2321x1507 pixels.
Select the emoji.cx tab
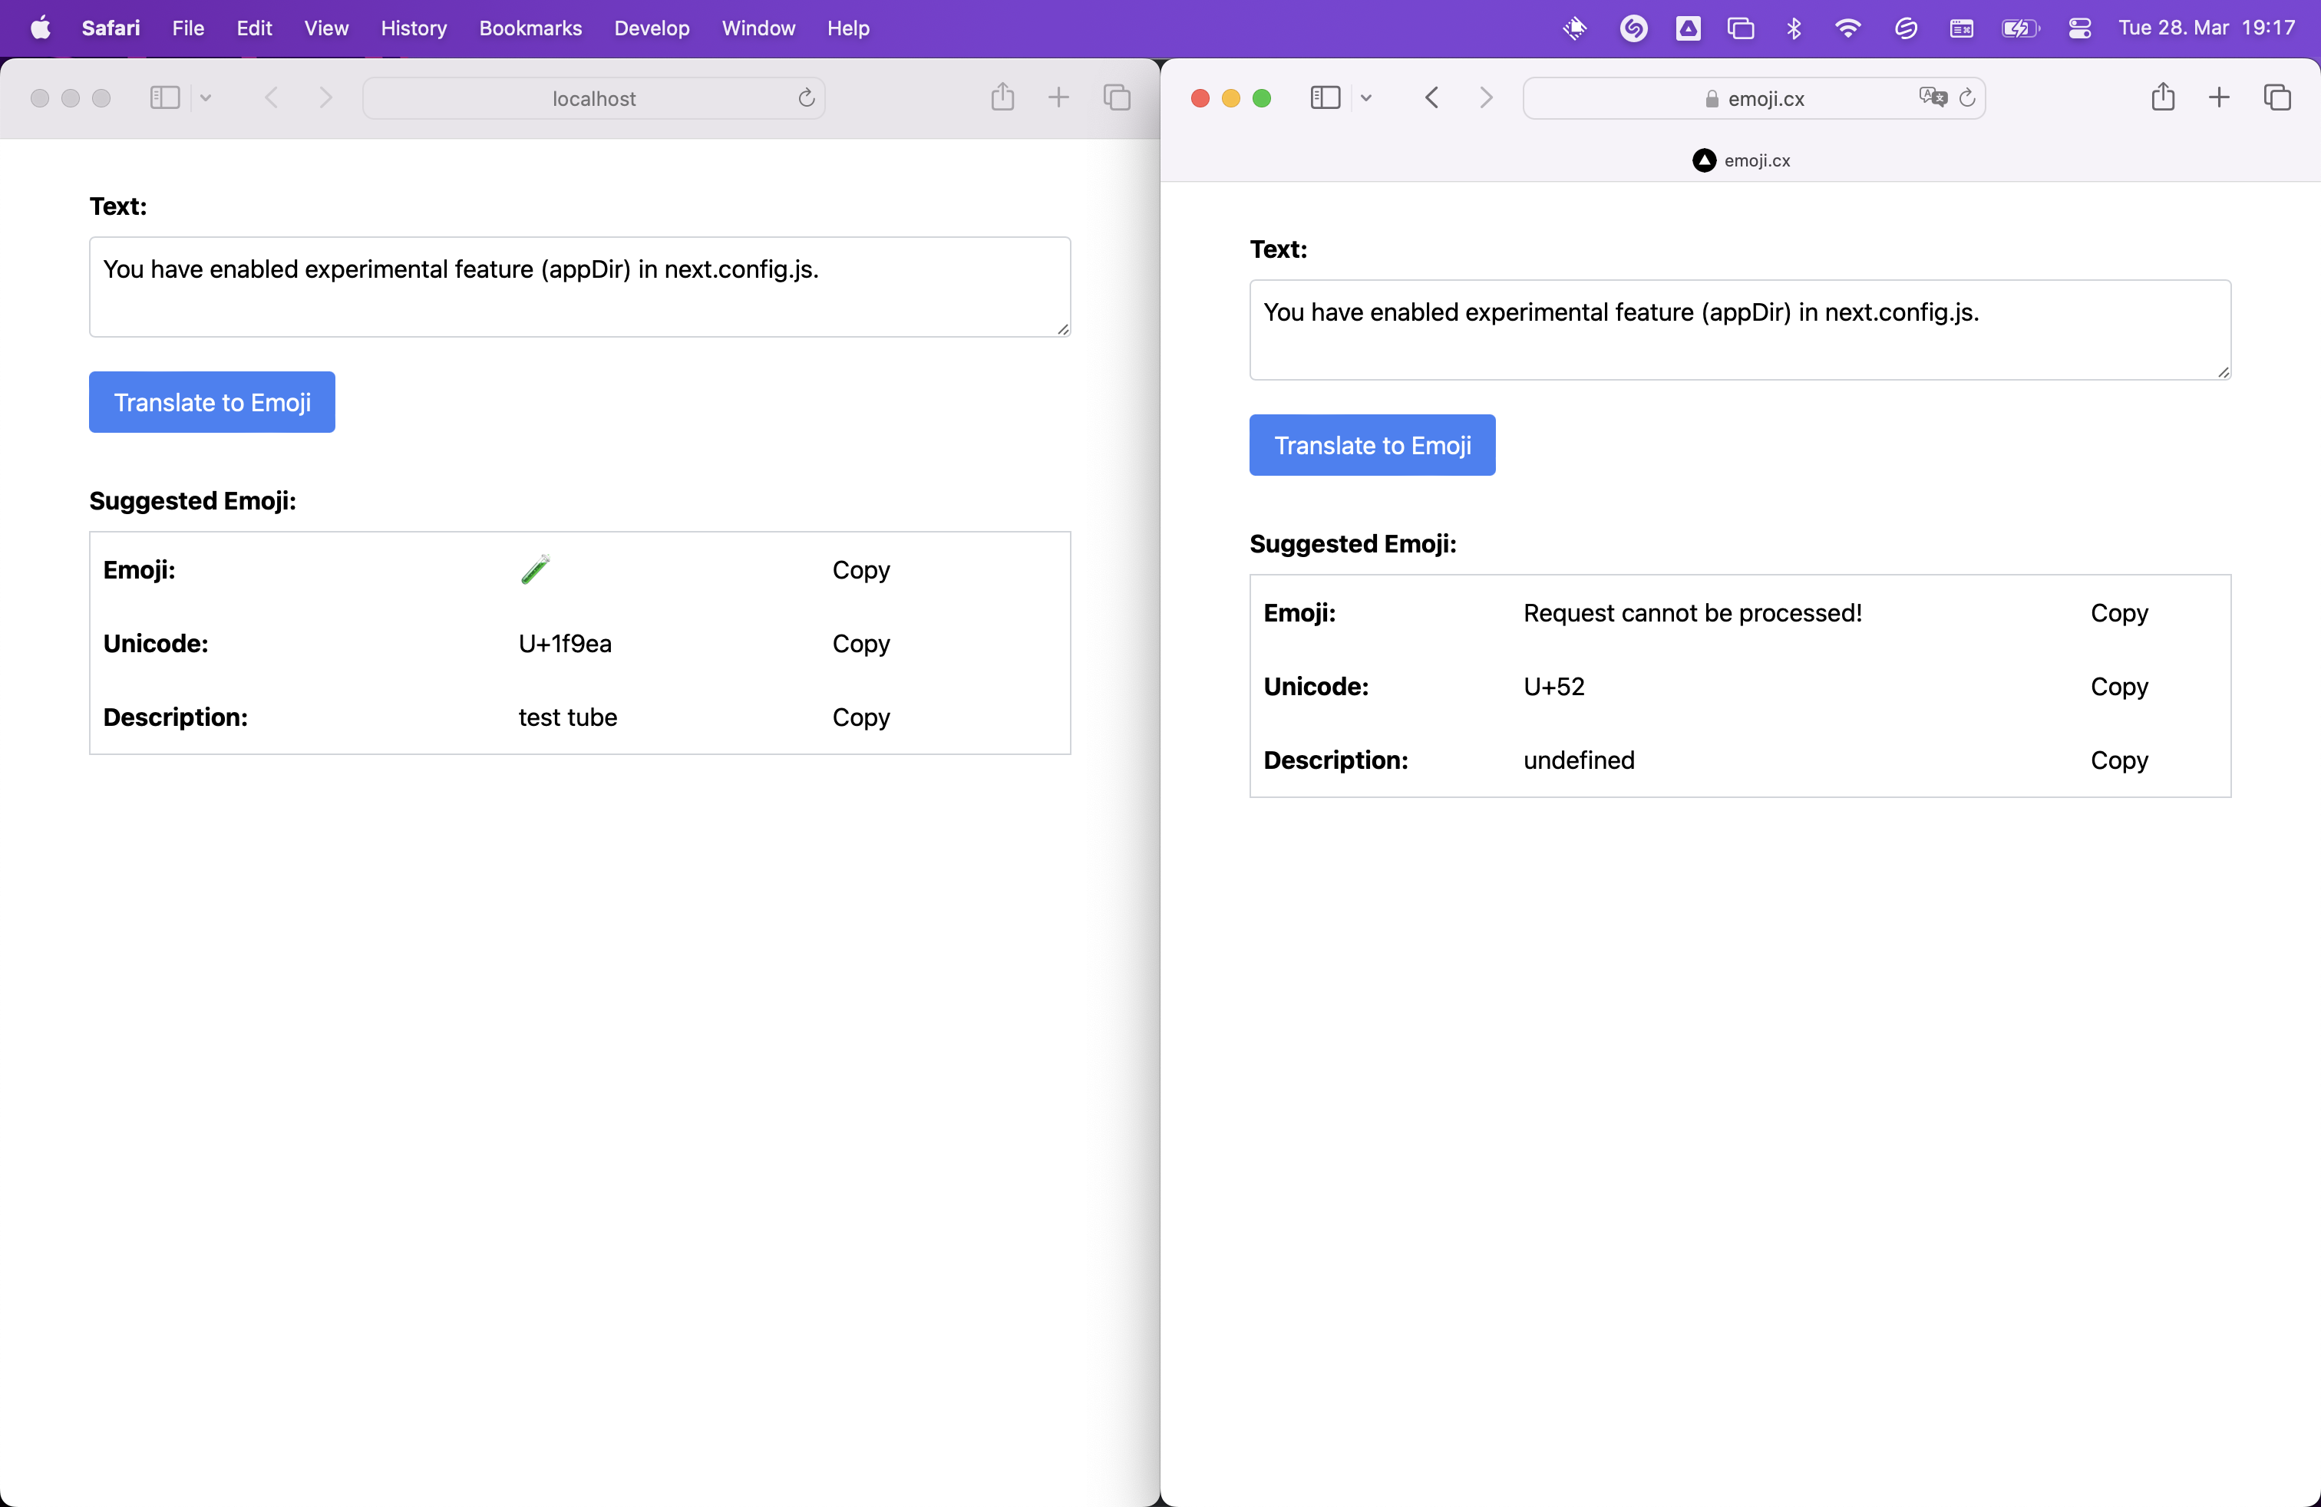(x=1742, y=160)
